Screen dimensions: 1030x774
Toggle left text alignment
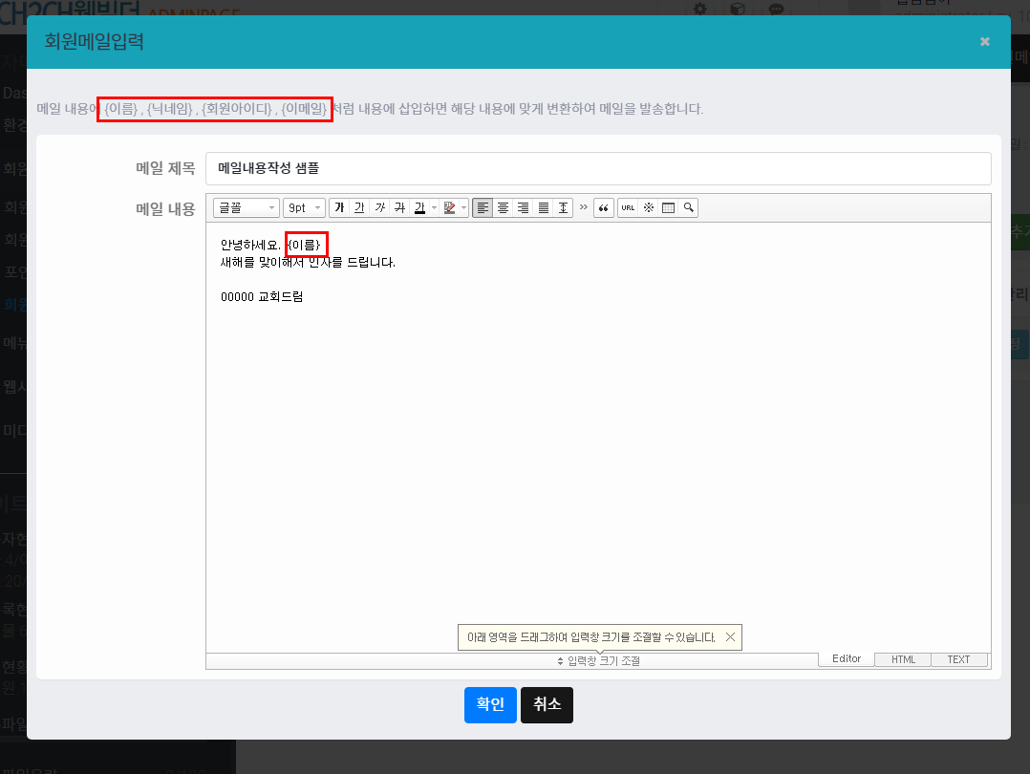(483, 208)
